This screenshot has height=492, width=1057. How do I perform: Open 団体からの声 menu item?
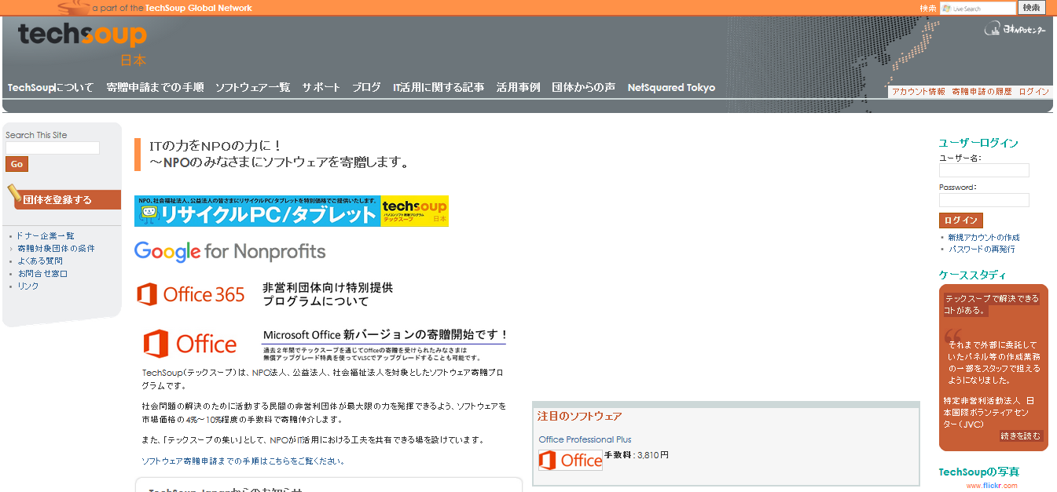click(583, 88)
